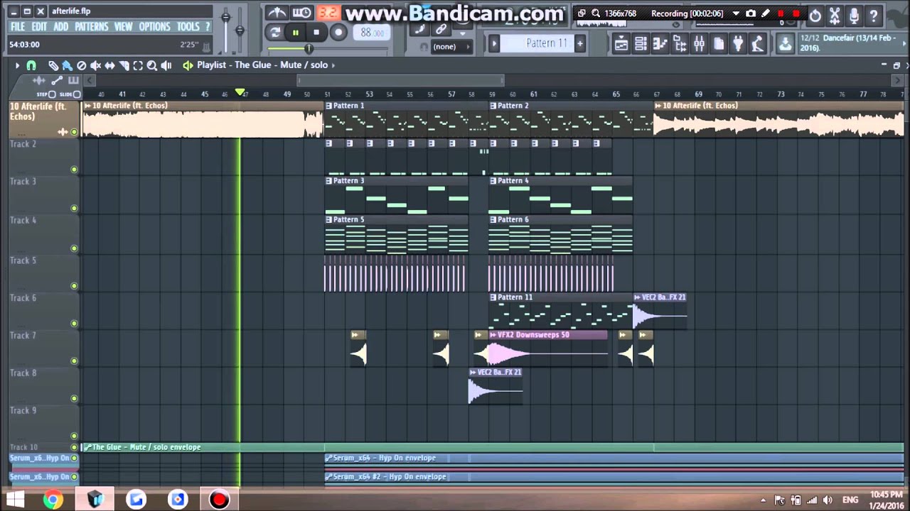Open help via question-mark toolbar icon
Viewport: 910px width, 511px height.
(x=873, y=15)
